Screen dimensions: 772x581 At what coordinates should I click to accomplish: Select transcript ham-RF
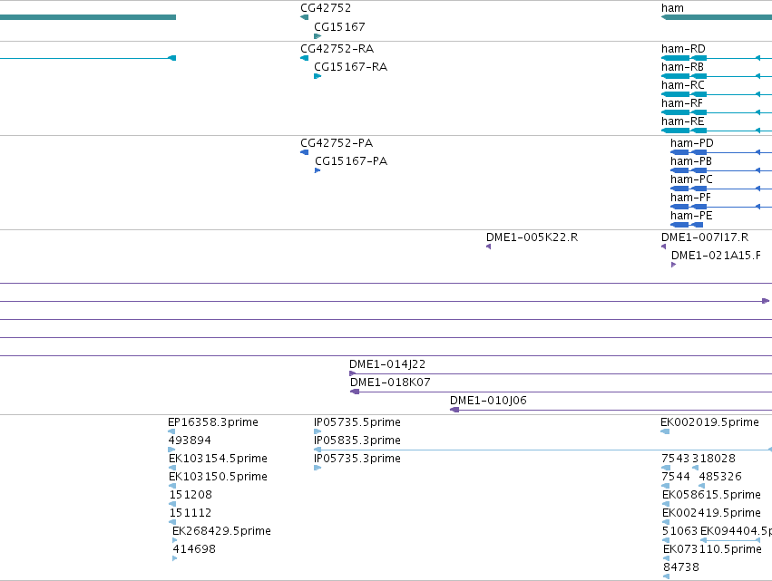click(x=682, y=103)
